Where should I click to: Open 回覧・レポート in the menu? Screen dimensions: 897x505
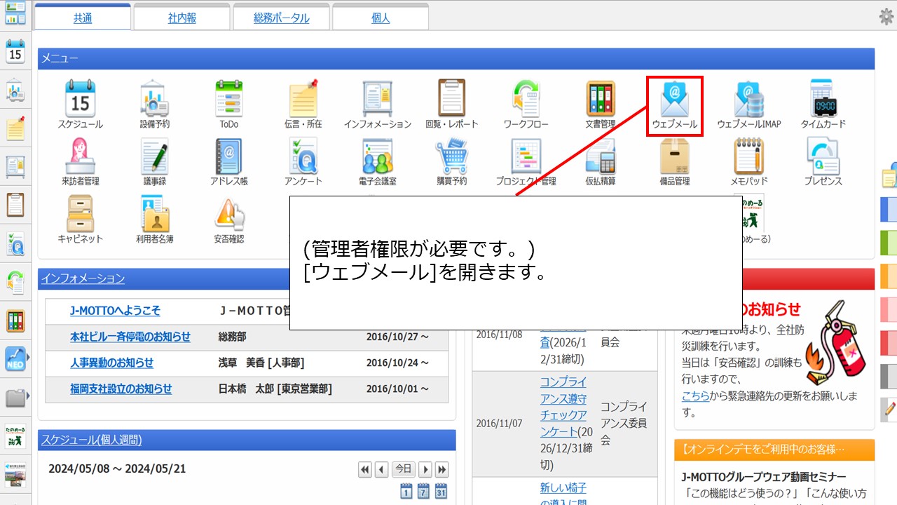[x=452, y=105]
